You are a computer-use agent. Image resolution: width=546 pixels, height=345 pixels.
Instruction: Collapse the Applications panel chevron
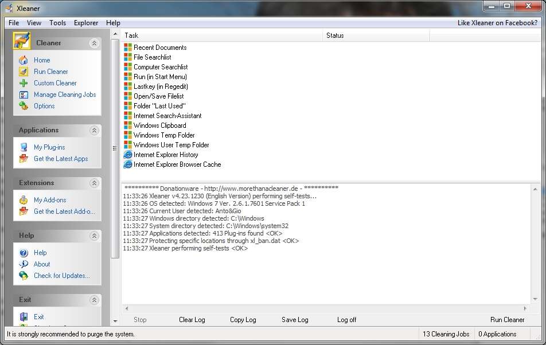pyautogui.click(x=94, y=131)
